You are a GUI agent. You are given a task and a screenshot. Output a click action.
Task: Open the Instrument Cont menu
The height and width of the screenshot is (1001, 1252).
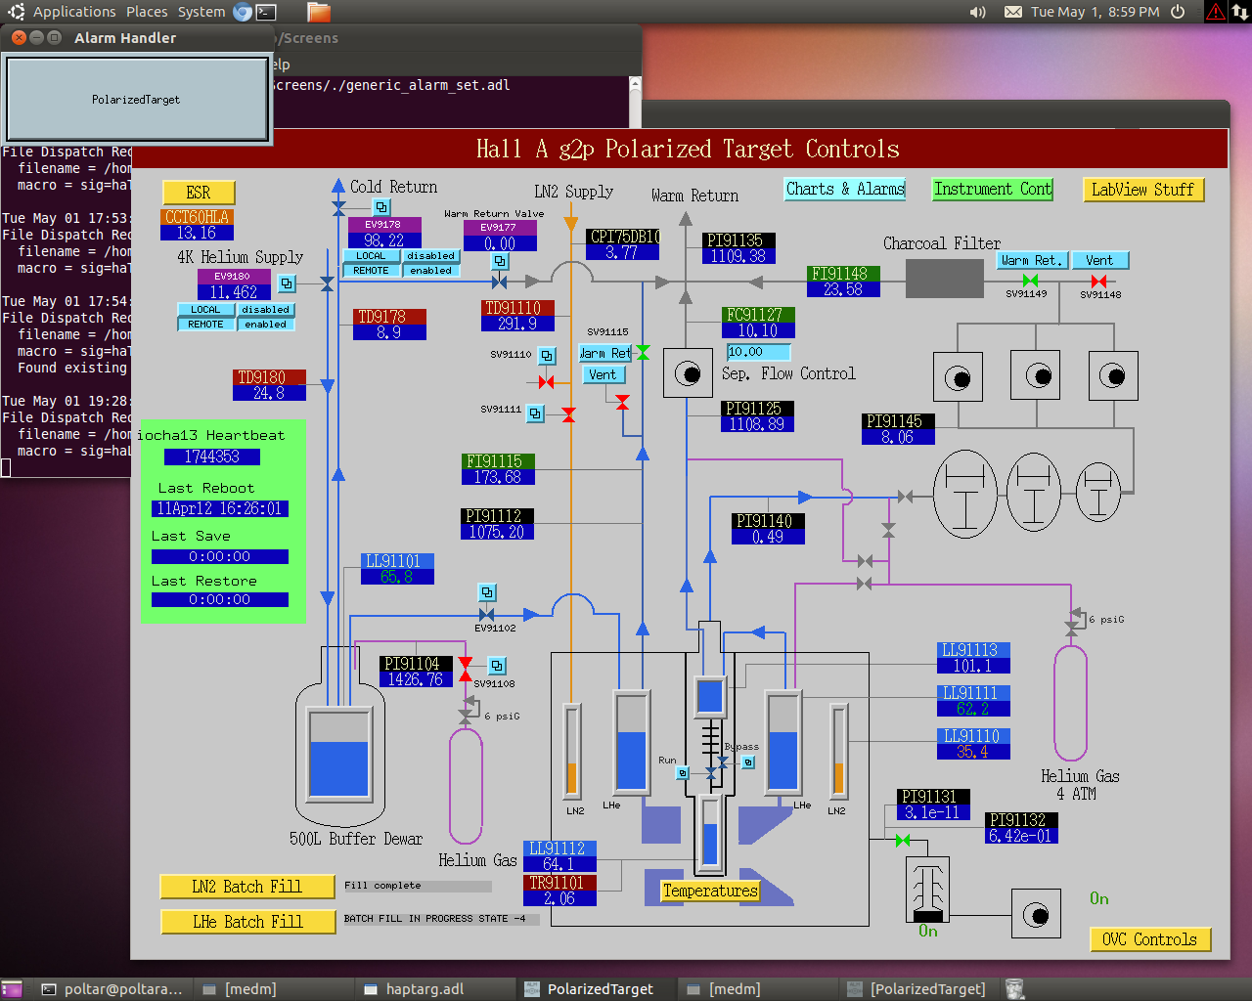993,190
